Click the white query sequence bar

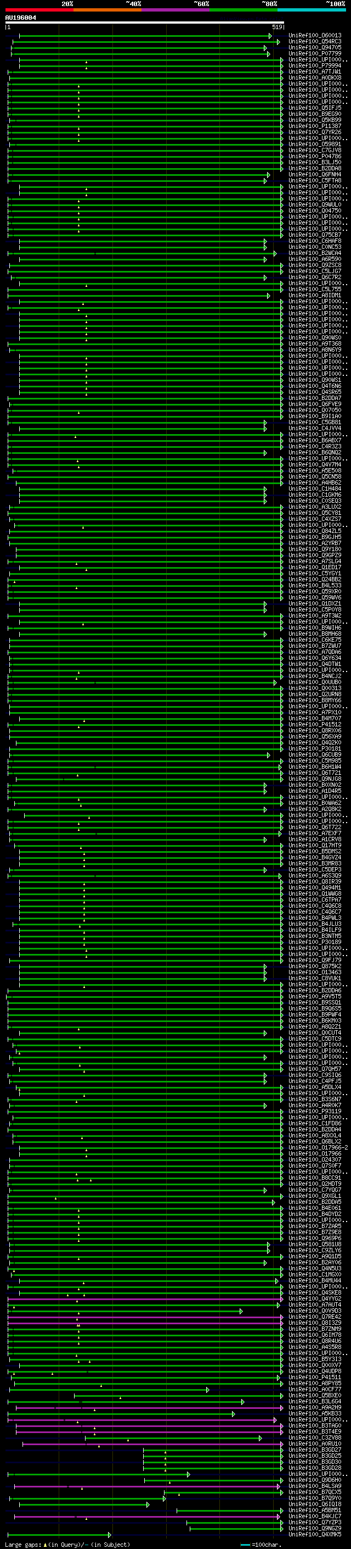pos(145,22)
